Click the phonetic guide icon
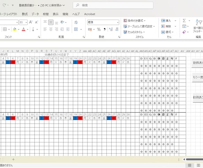The width and height of the screenshot is (203, 168). [x=33, y=29]
